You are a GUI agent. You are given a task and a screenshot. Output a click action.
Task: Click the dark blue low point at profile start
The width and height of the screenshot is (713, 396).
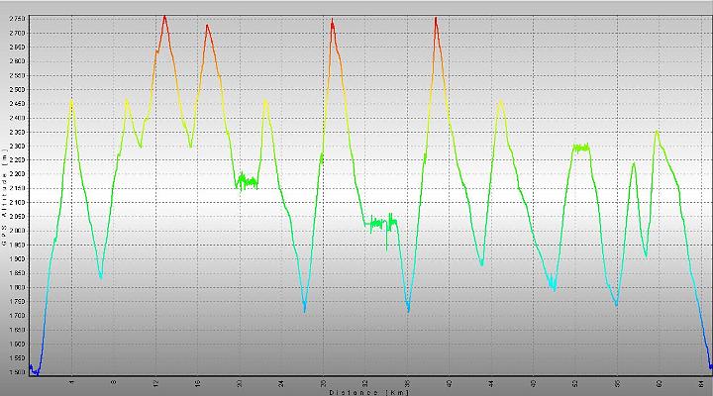[x=36, y=372]
